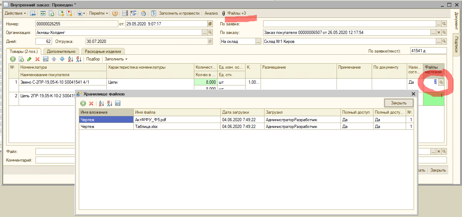Select the Документ side tab
The height and width of the screenshot is (217, 462).
click(456, 21)
